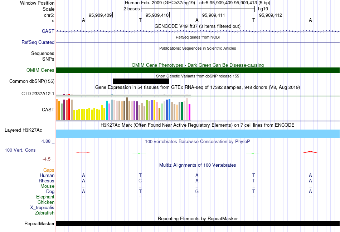Click CAST label of GENCODE track

click(48, 31)
